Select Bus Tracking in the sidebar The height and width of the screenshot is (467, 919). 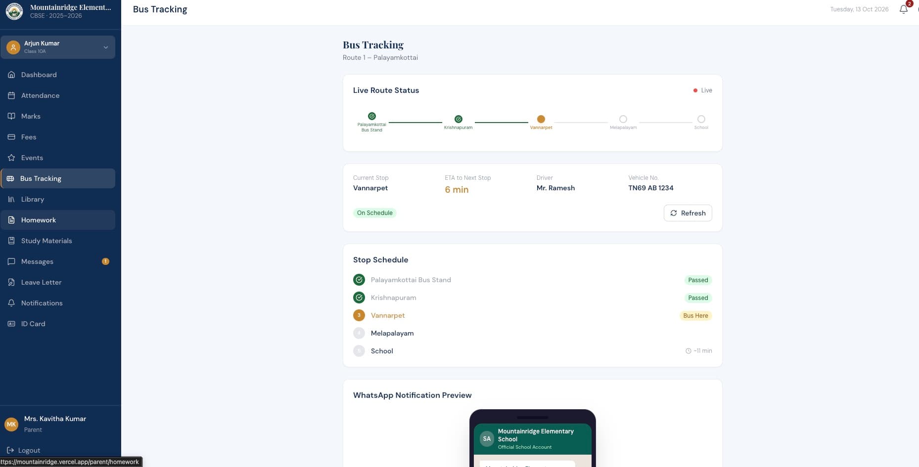pos(58,178)
